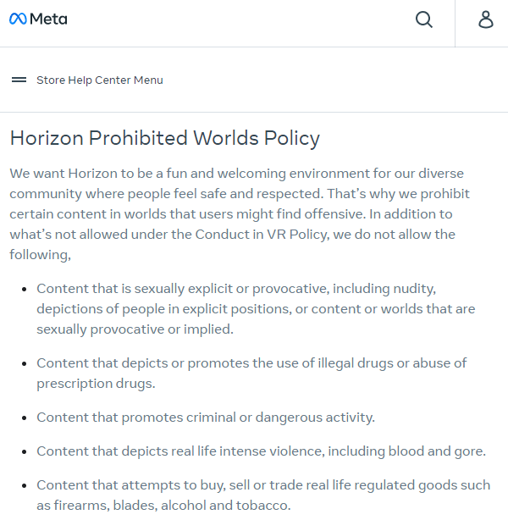Open search with the magnifying glass icon

(424, 19)
